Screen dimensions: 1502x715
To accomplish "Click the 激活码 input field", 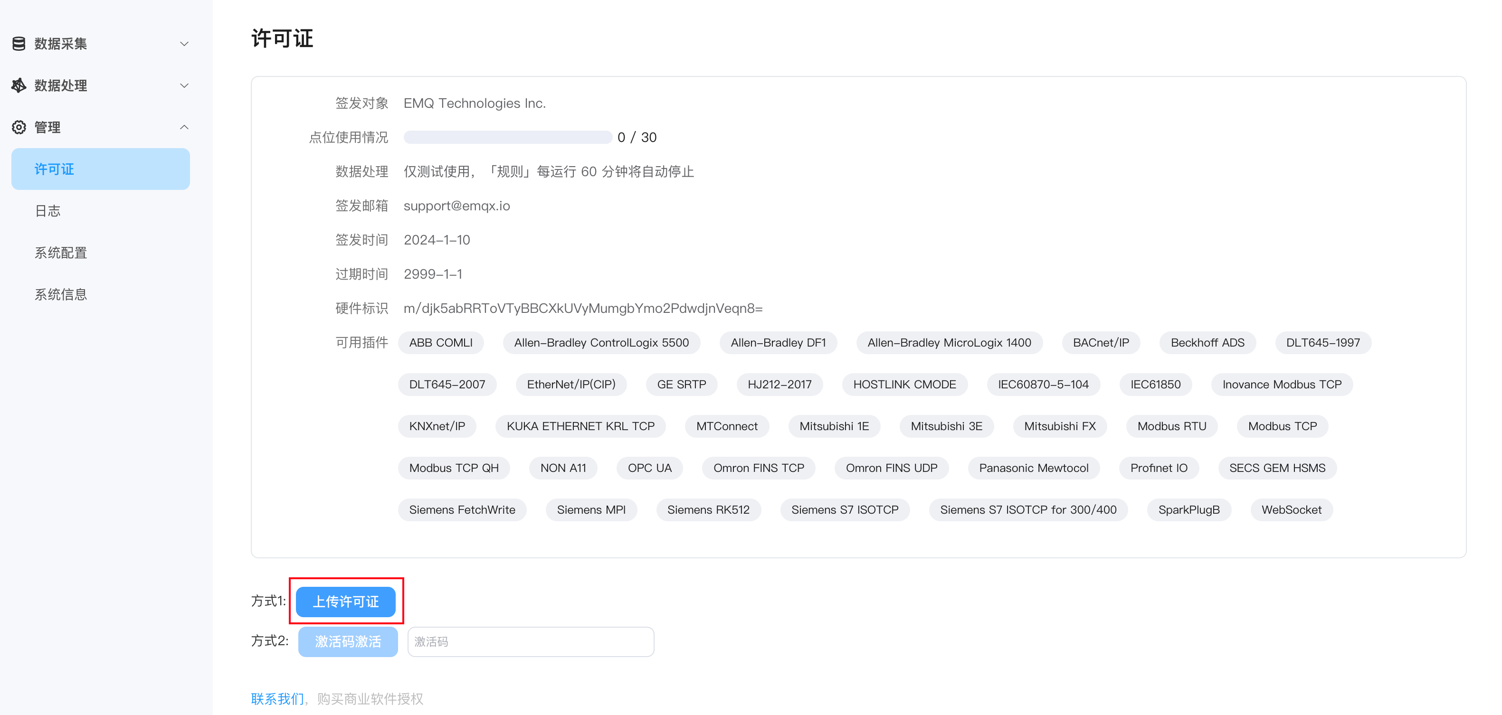I will click(x=530, y=641).
